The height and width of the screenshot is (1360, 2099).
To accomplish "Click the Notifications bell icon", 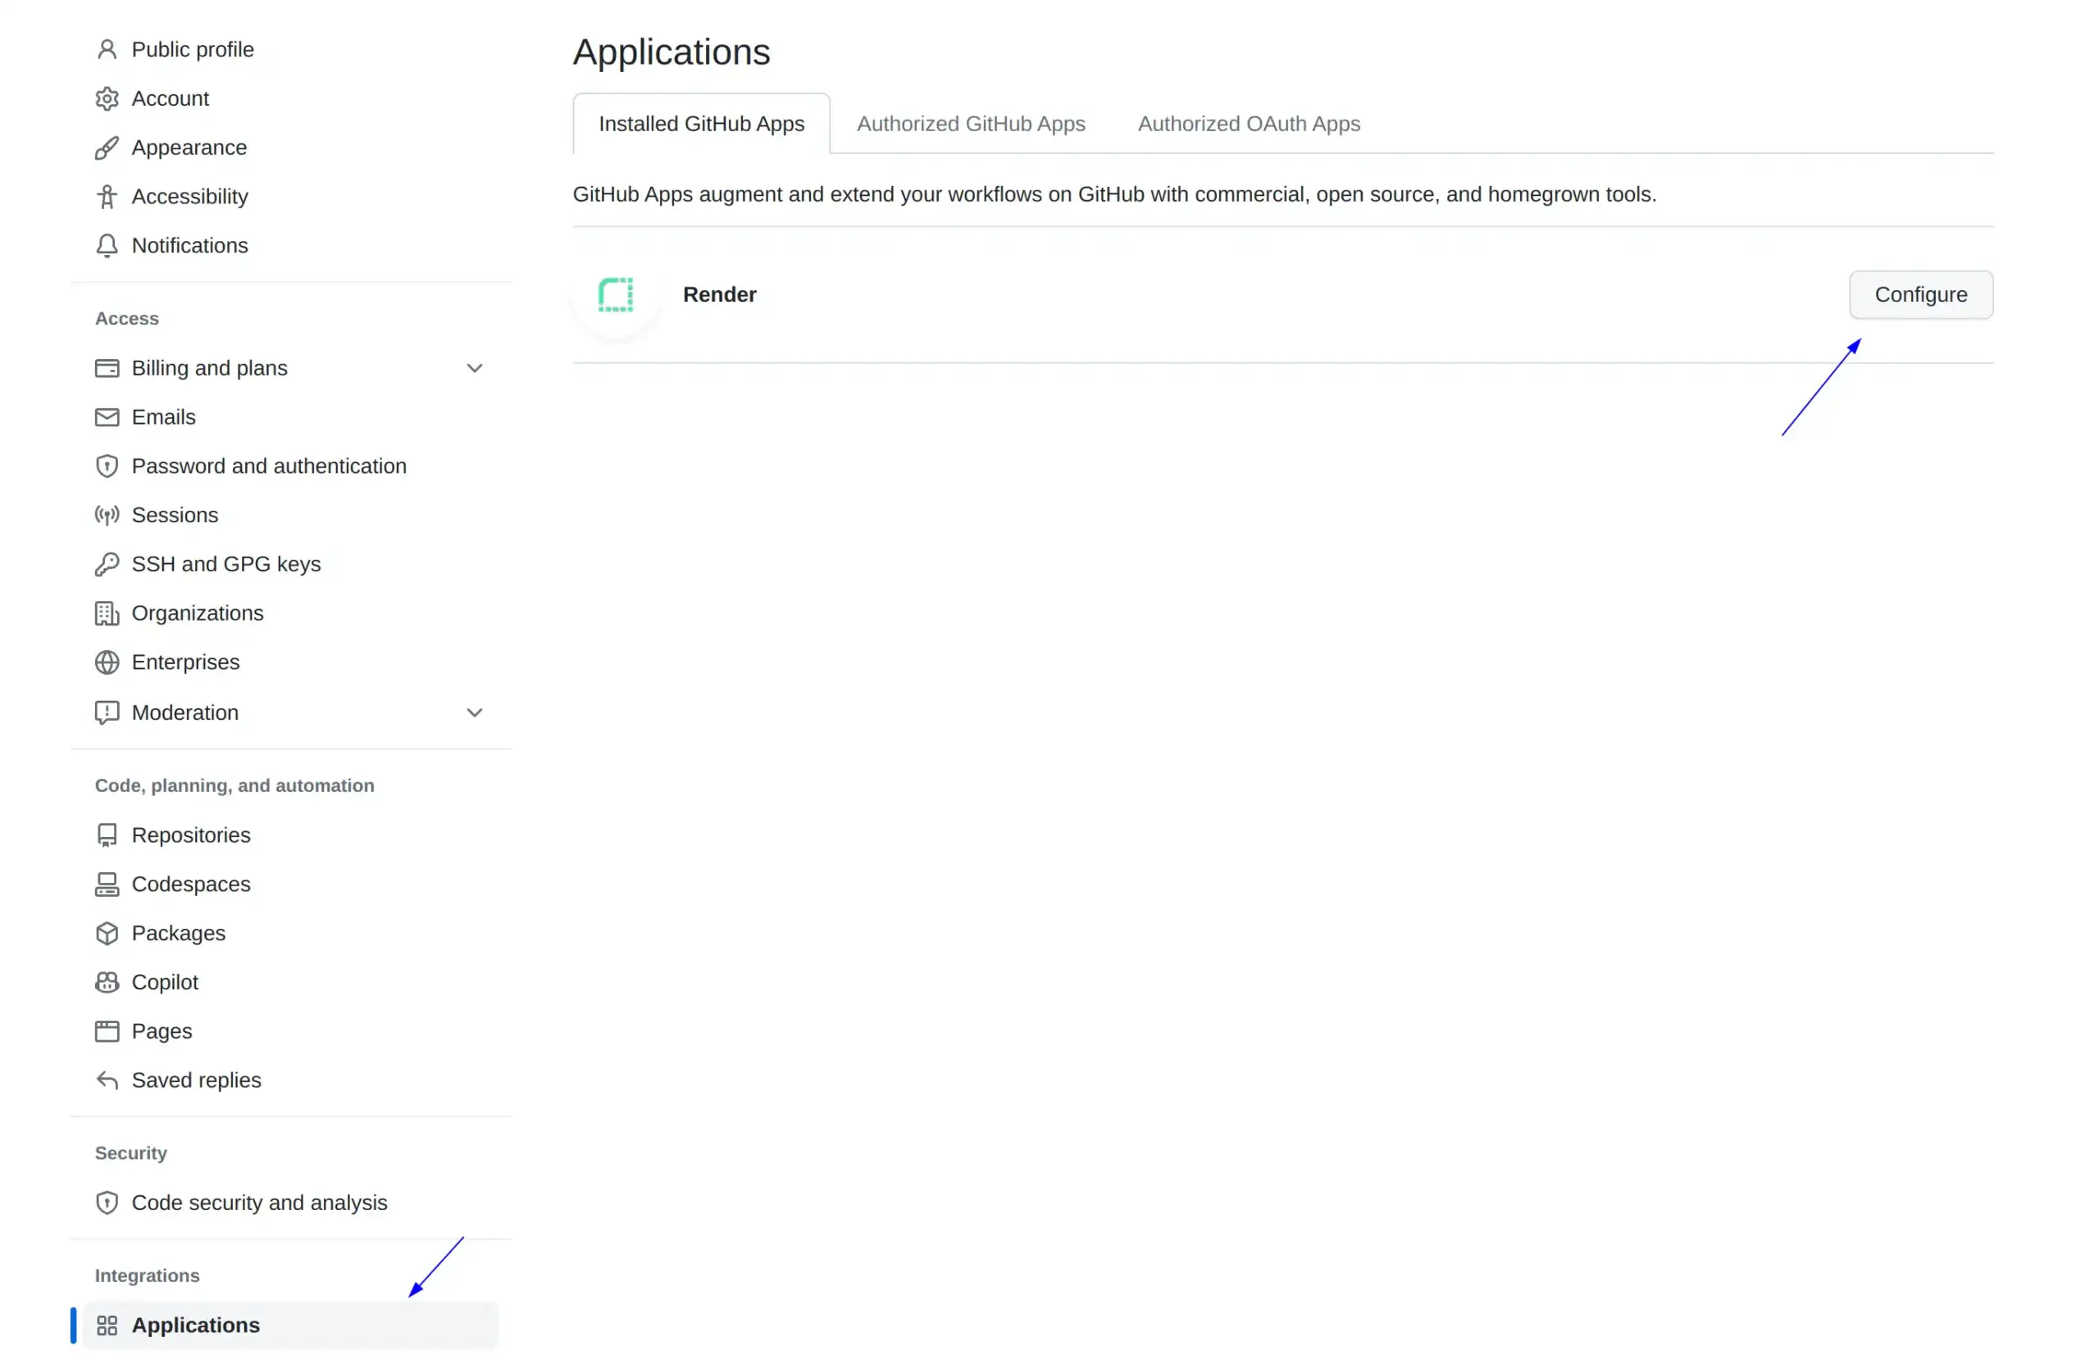I will 107,245.
